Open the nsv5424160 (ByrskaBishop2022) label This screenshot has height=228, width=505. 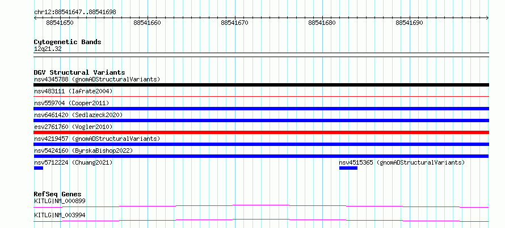83,150
